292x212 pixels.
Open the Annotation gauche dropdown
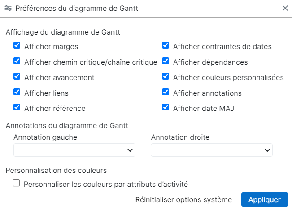(x=74, y=150)
